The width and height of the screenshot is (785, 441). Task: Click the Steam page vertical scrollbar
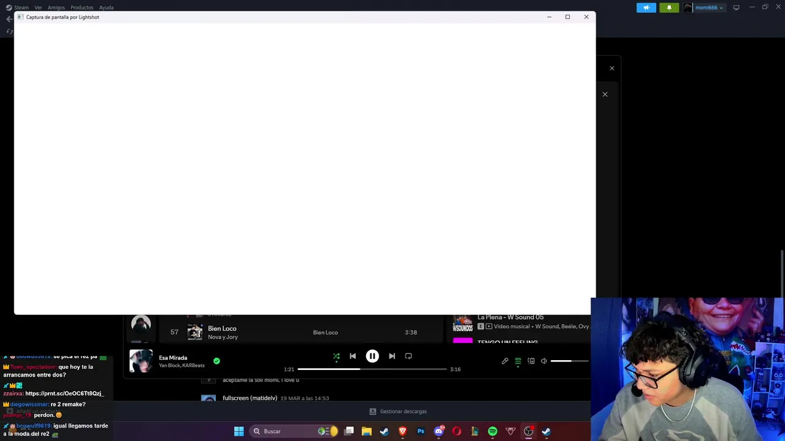point(782,274)
